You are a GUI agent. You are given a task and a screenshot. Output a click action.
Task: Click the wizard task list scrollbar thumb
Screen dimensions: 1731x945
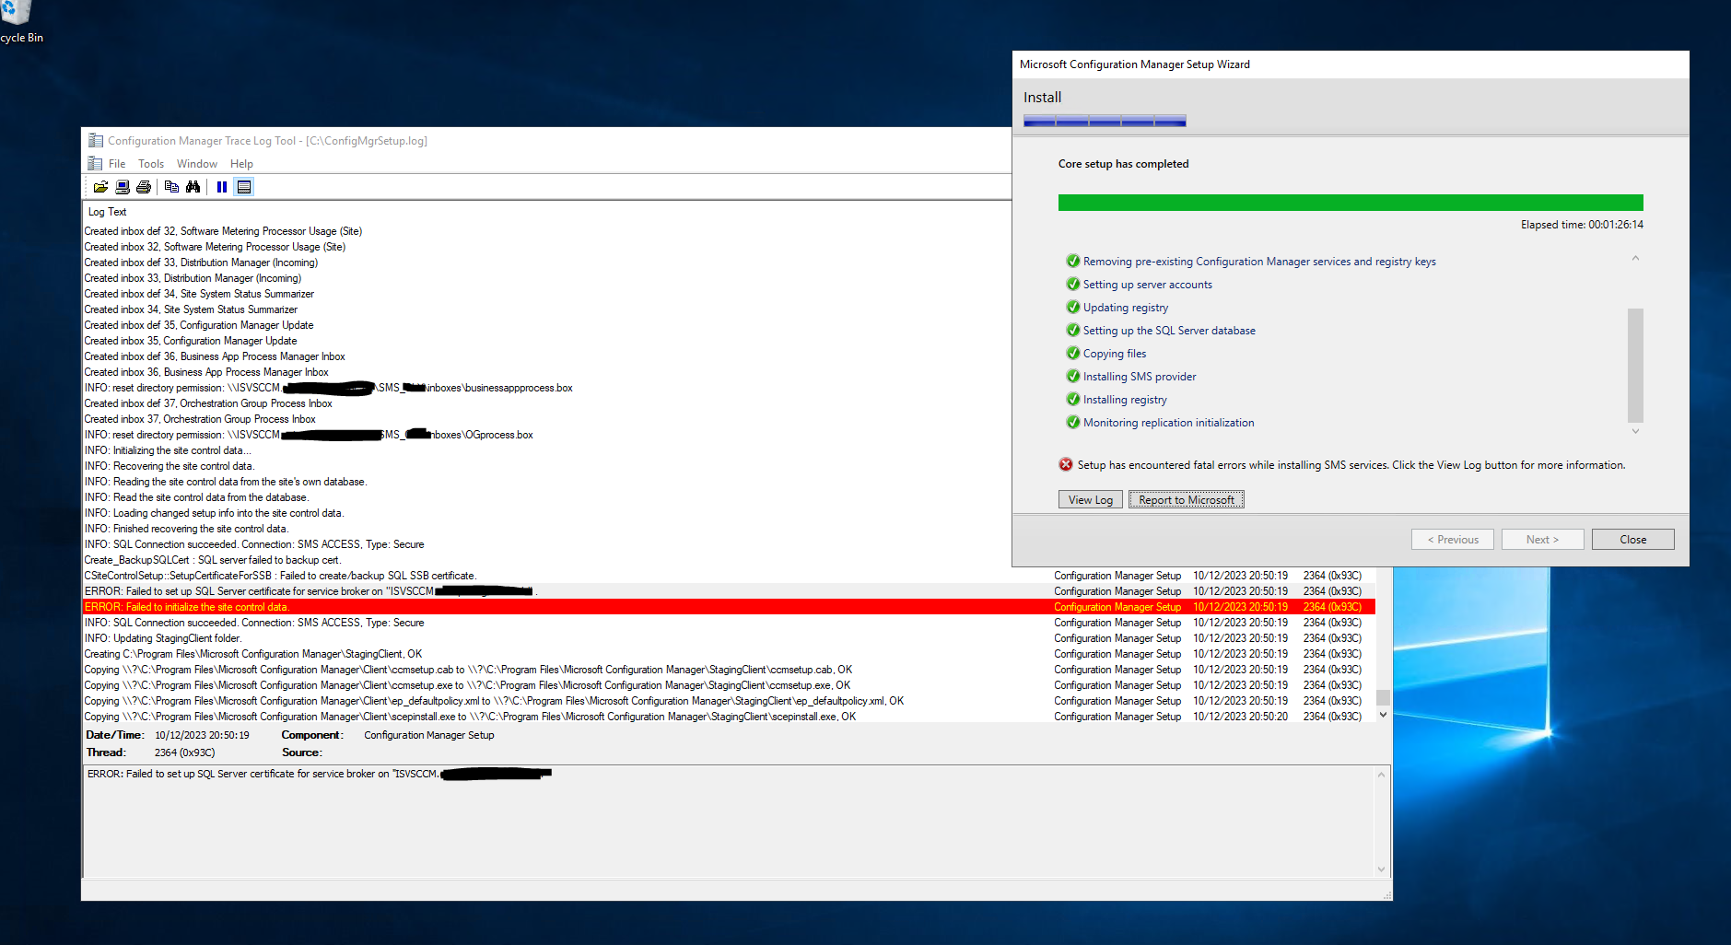pos(1636,365)
